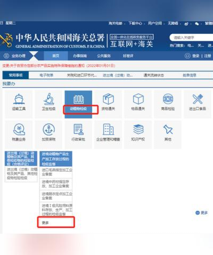Focus the 请输入关键字 search box

[x=192, y=37]
